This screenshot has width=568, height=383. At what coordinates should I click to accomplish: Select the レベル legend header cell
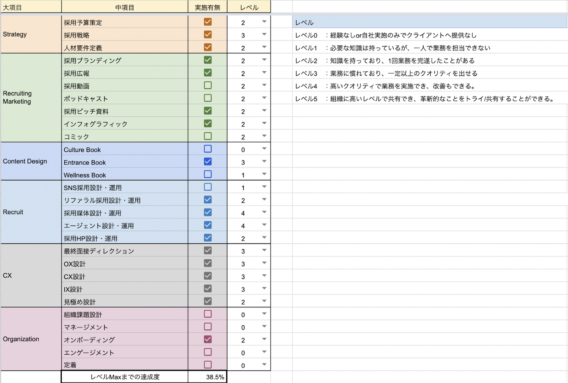pyautogui.click(x=430, y=22)
